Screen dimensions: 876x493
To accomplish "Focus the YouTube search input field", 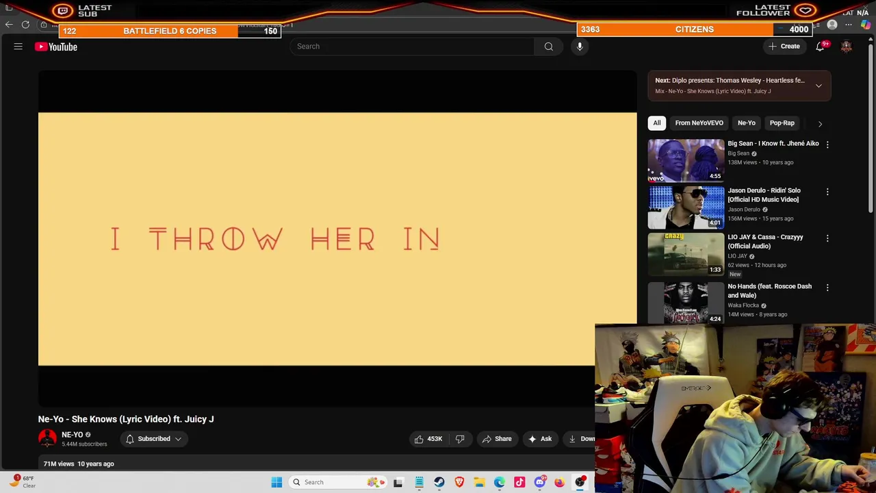I will [412, 47].
